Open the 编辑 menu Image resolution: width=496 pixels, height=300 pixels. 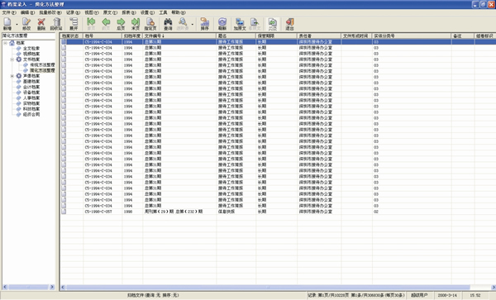27,12
